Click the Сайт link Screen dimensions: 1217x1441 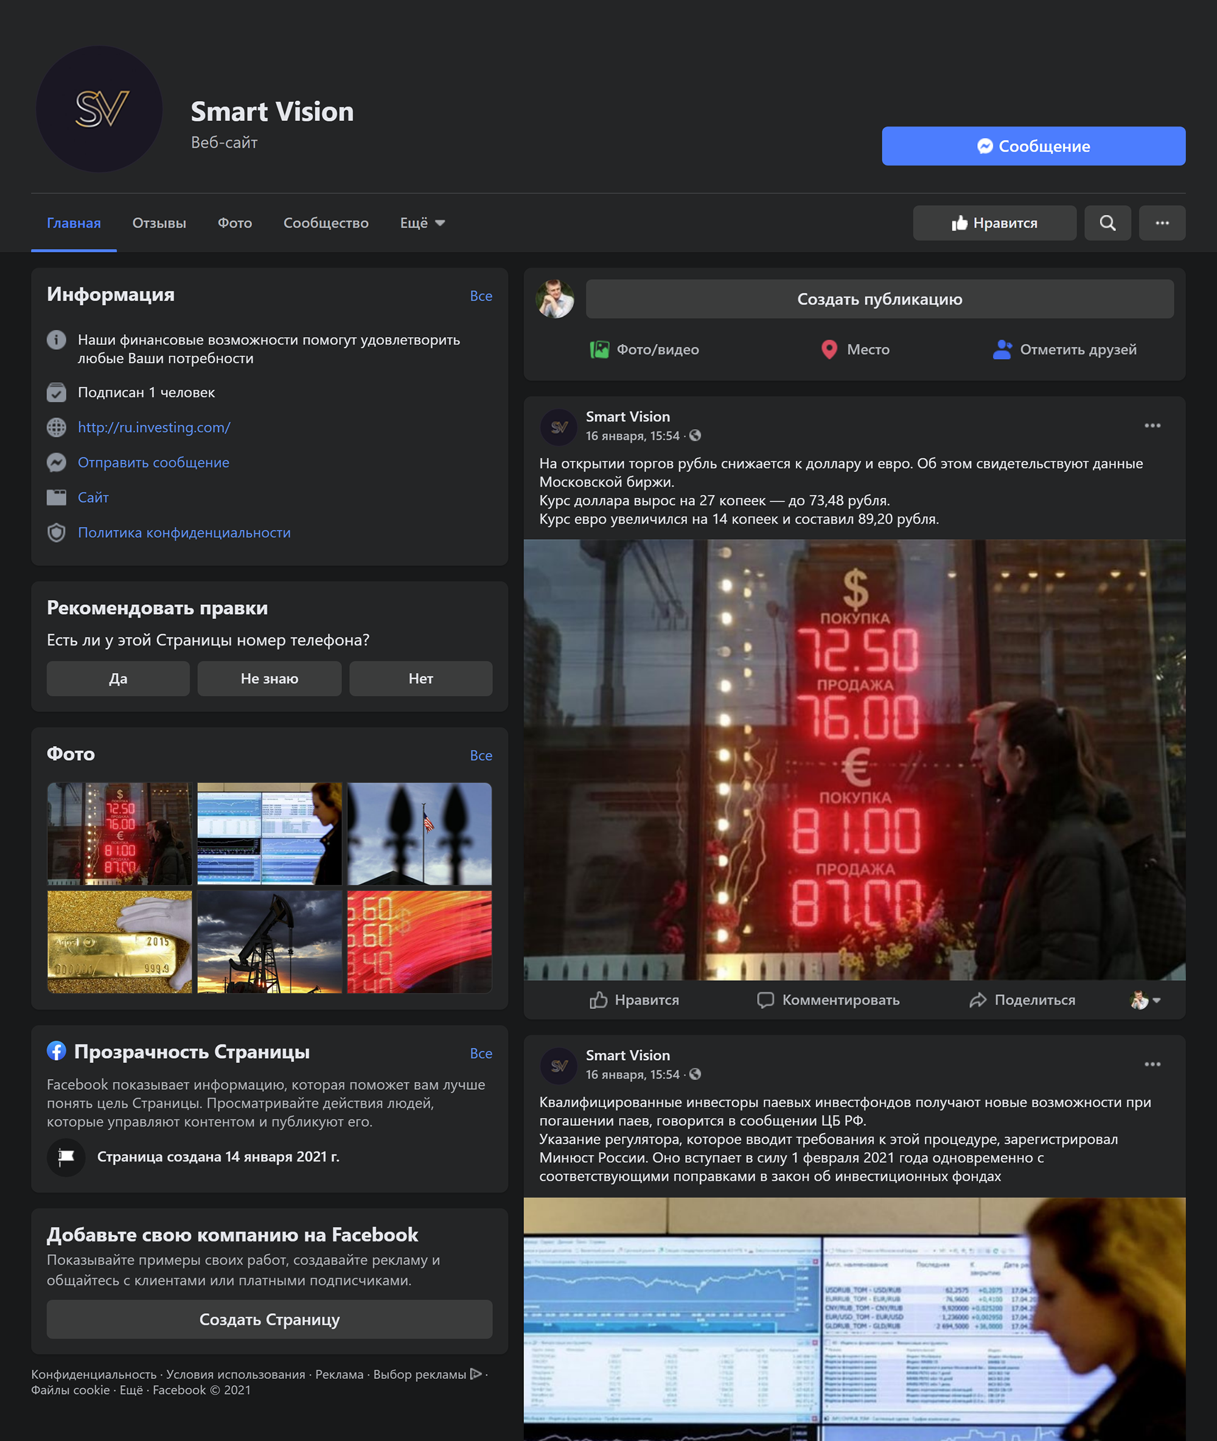(93, 497)
